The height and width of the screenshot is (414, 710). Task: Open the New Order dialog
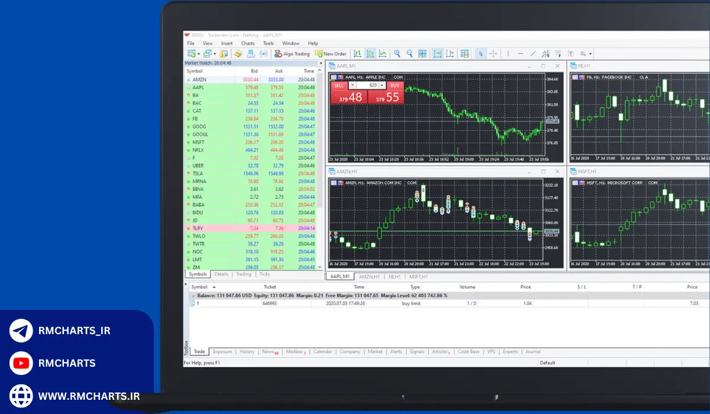(x=331, y=54)
